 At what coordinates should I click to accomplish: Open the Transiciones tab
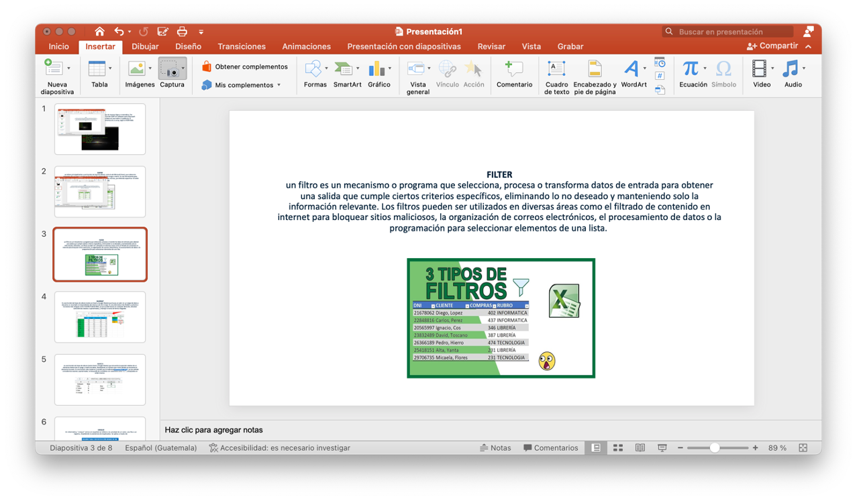(x=242, y=46)
